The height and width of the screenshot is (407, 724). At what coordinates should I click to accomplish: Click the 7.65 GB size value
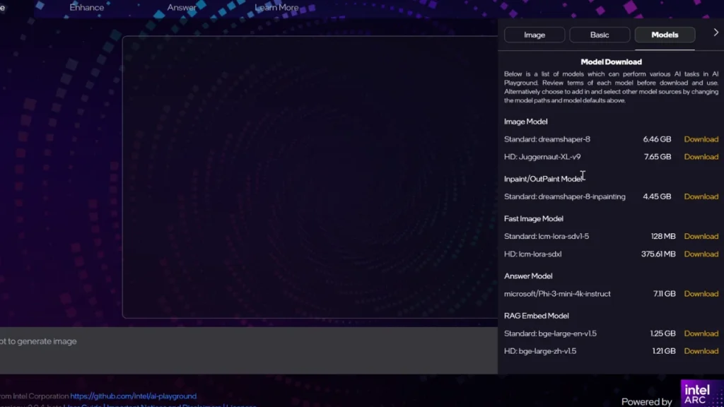657,157
